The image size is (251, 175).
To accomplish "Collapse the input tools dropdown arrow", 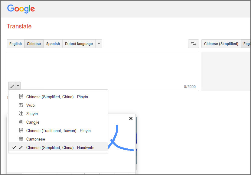I will click(x=18, y=86).
